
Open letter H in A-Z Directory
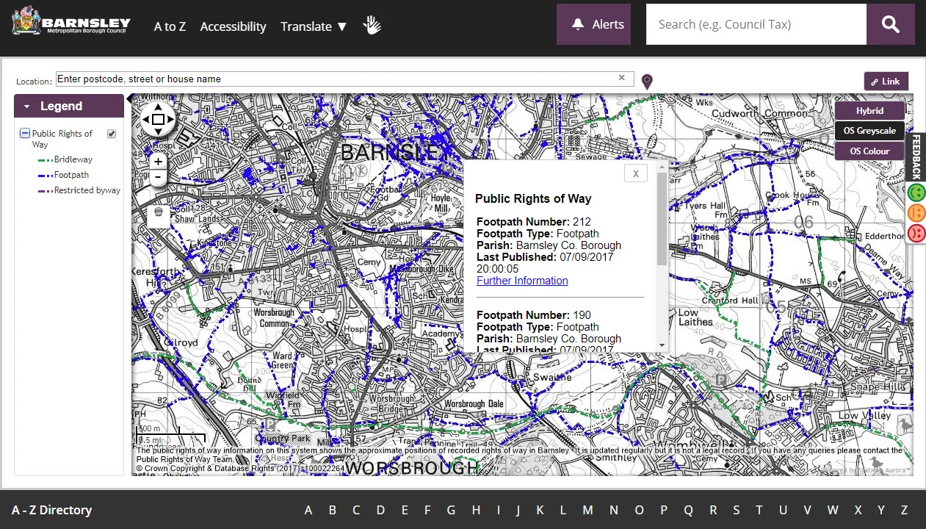[476, 510]
